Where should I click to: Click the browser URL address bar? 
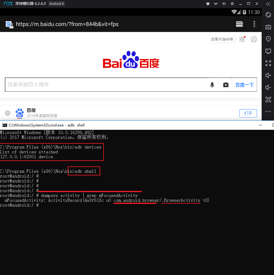tap(67, 24)
